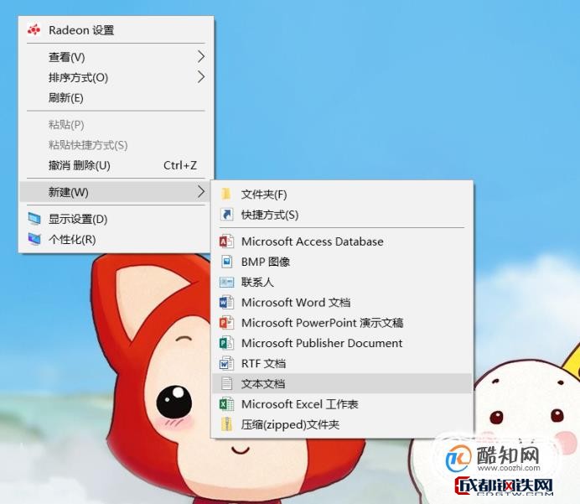Create new 快捷方式(S) from submenu
Image resolution: width=580 pixels, height=504 pixels.
pos(342,215)
